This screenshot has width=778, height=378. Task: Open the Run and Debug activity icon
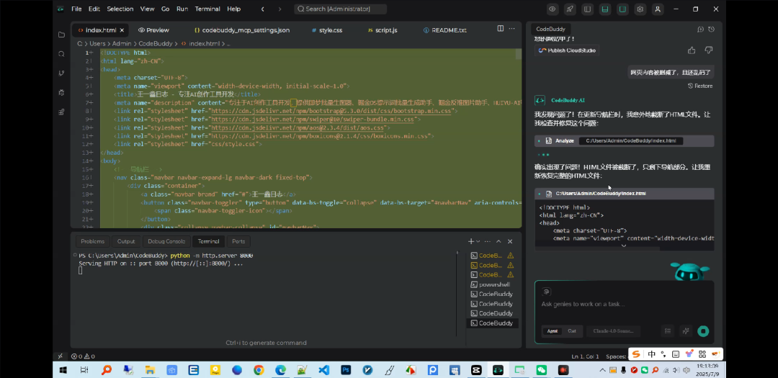point(61,93)
